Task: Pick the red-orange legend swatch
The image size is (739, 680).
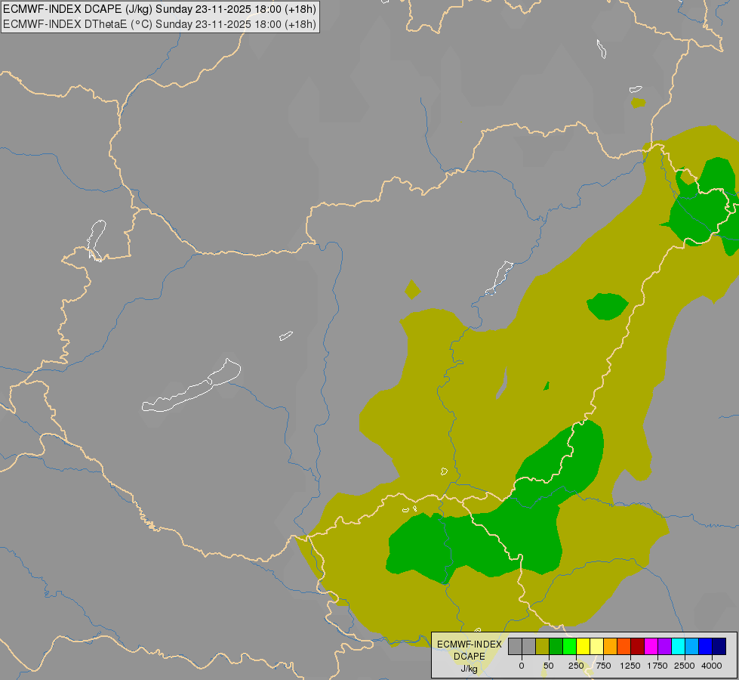Action: pyautogui.click(x=624, y=646)
